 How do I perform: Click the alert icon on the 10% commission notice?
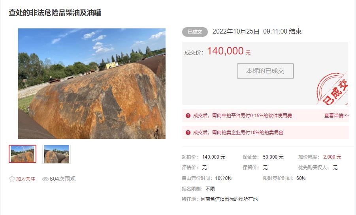[x=188, y=133]
